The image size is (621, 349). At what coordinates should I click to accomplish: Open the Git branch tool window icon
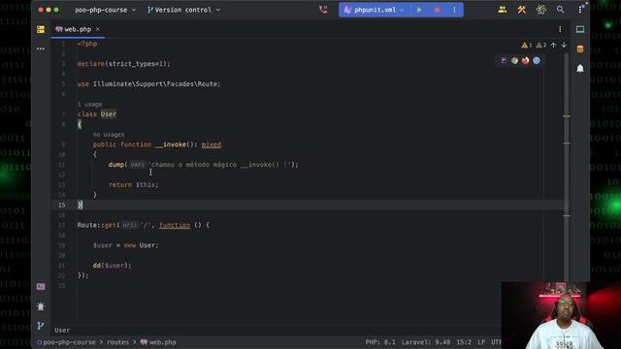point(41,326)
